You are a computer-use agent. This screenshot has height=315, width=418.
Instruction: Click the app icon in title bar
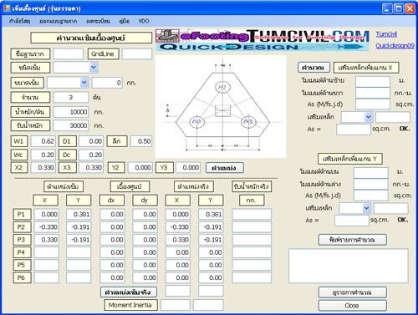coord(7,8)
